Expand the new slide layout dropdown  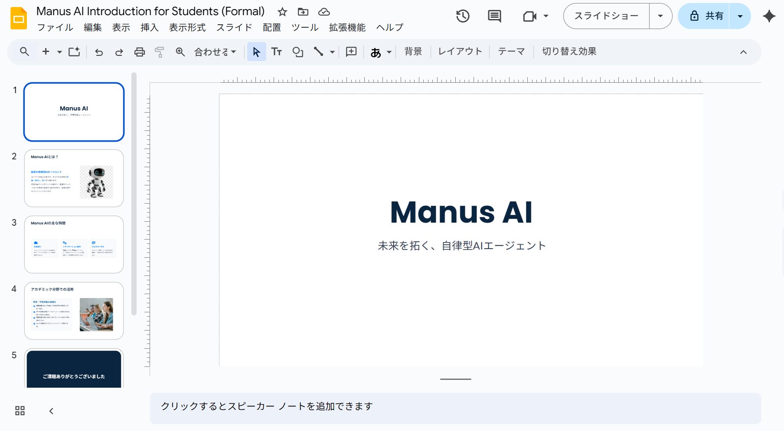(x=59, y=52)
